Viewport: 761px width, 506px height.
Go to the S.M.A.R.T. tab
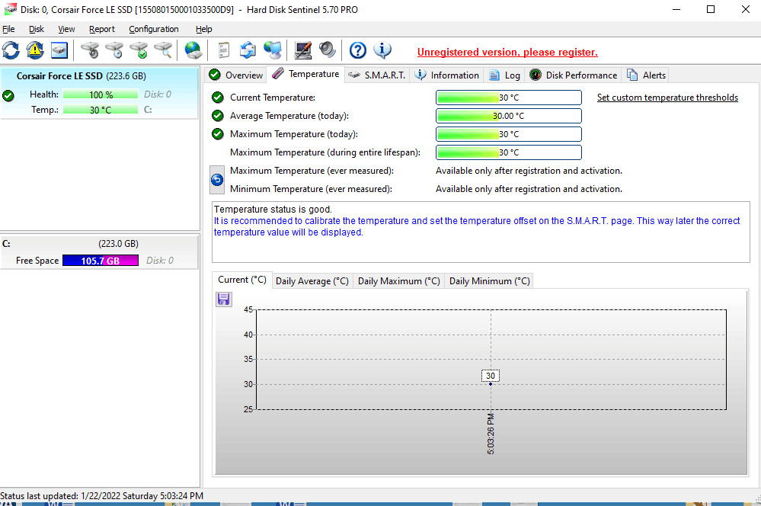(376, 75)
